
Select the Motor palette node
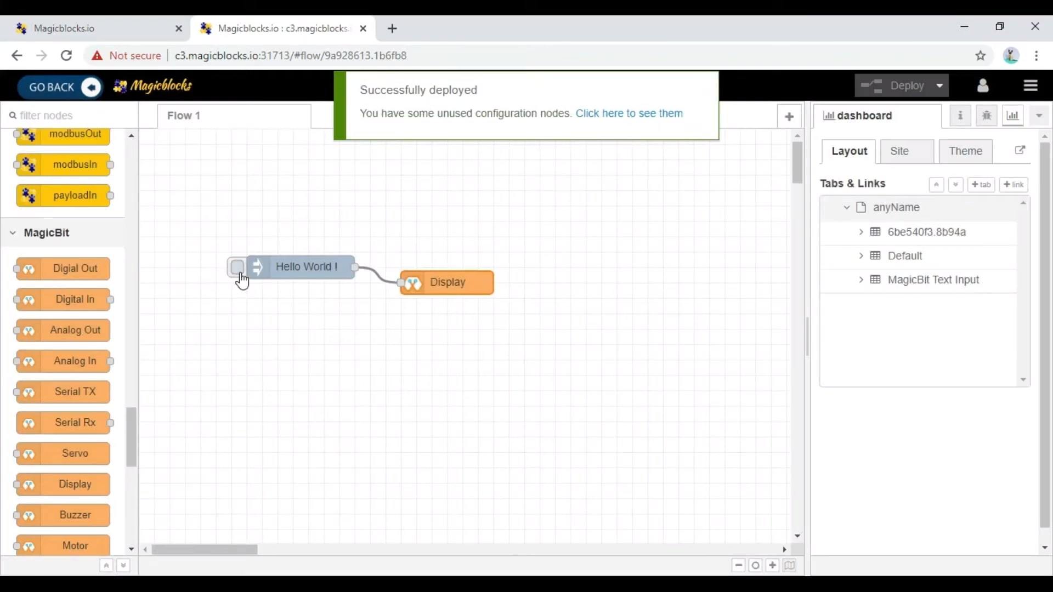(63, 545)
